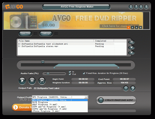The width and height of the screenshot is (155, 119).
Task: Click the end point selection marker
Action: click(x=118, y=68)
